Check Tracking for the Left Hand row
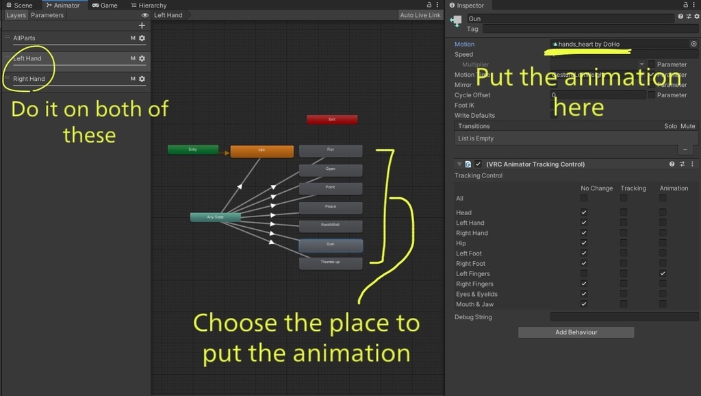The height and width of the screenshot is (396, 701). tap(623, 223)
